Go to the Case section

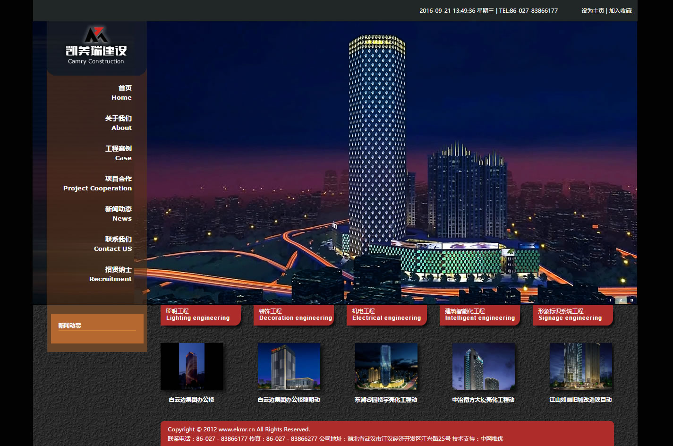pos(119,153)
